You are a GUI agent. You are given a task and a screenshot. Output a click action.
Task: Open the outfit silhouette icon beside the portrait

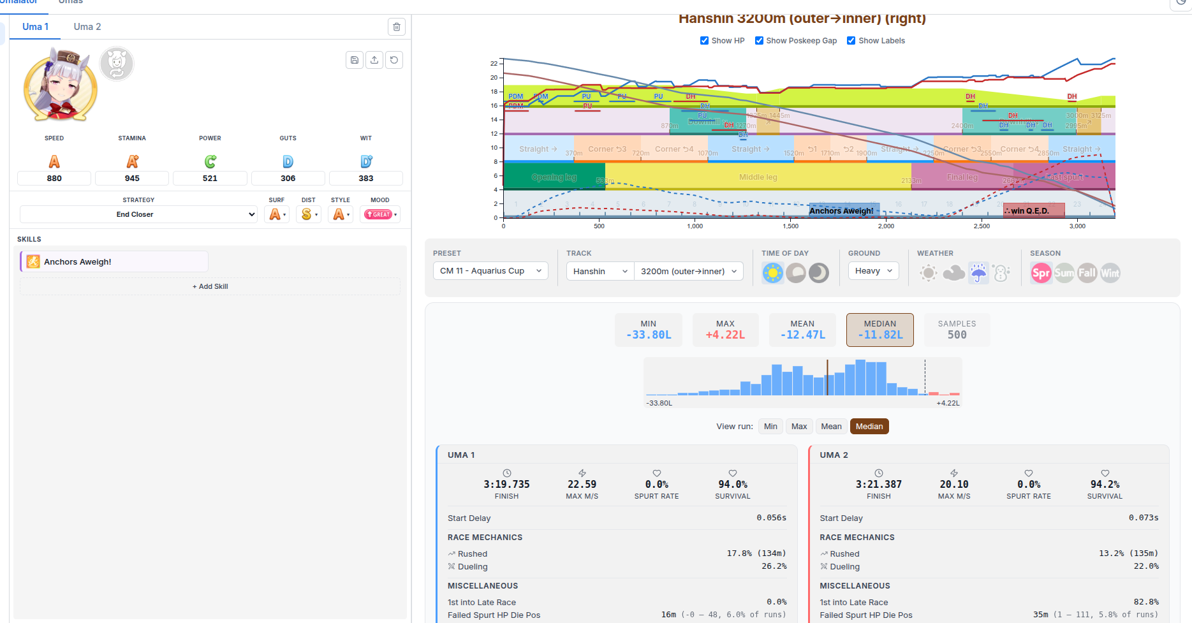pos(117,64)
